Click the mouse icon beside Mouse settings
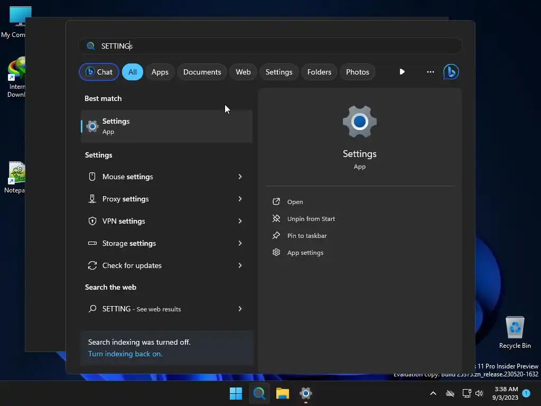The width and height of the screenshot is (541, 406). click(x=92, y=177)
